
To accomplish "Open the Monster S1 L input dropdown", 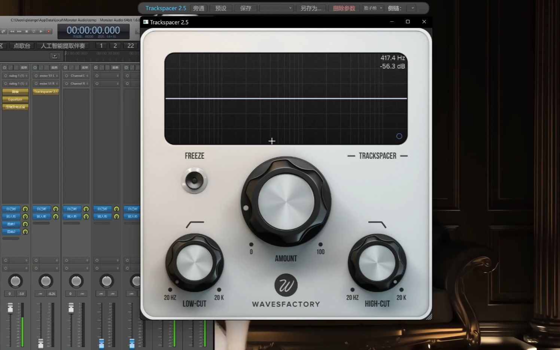I will tap(46, 76).
